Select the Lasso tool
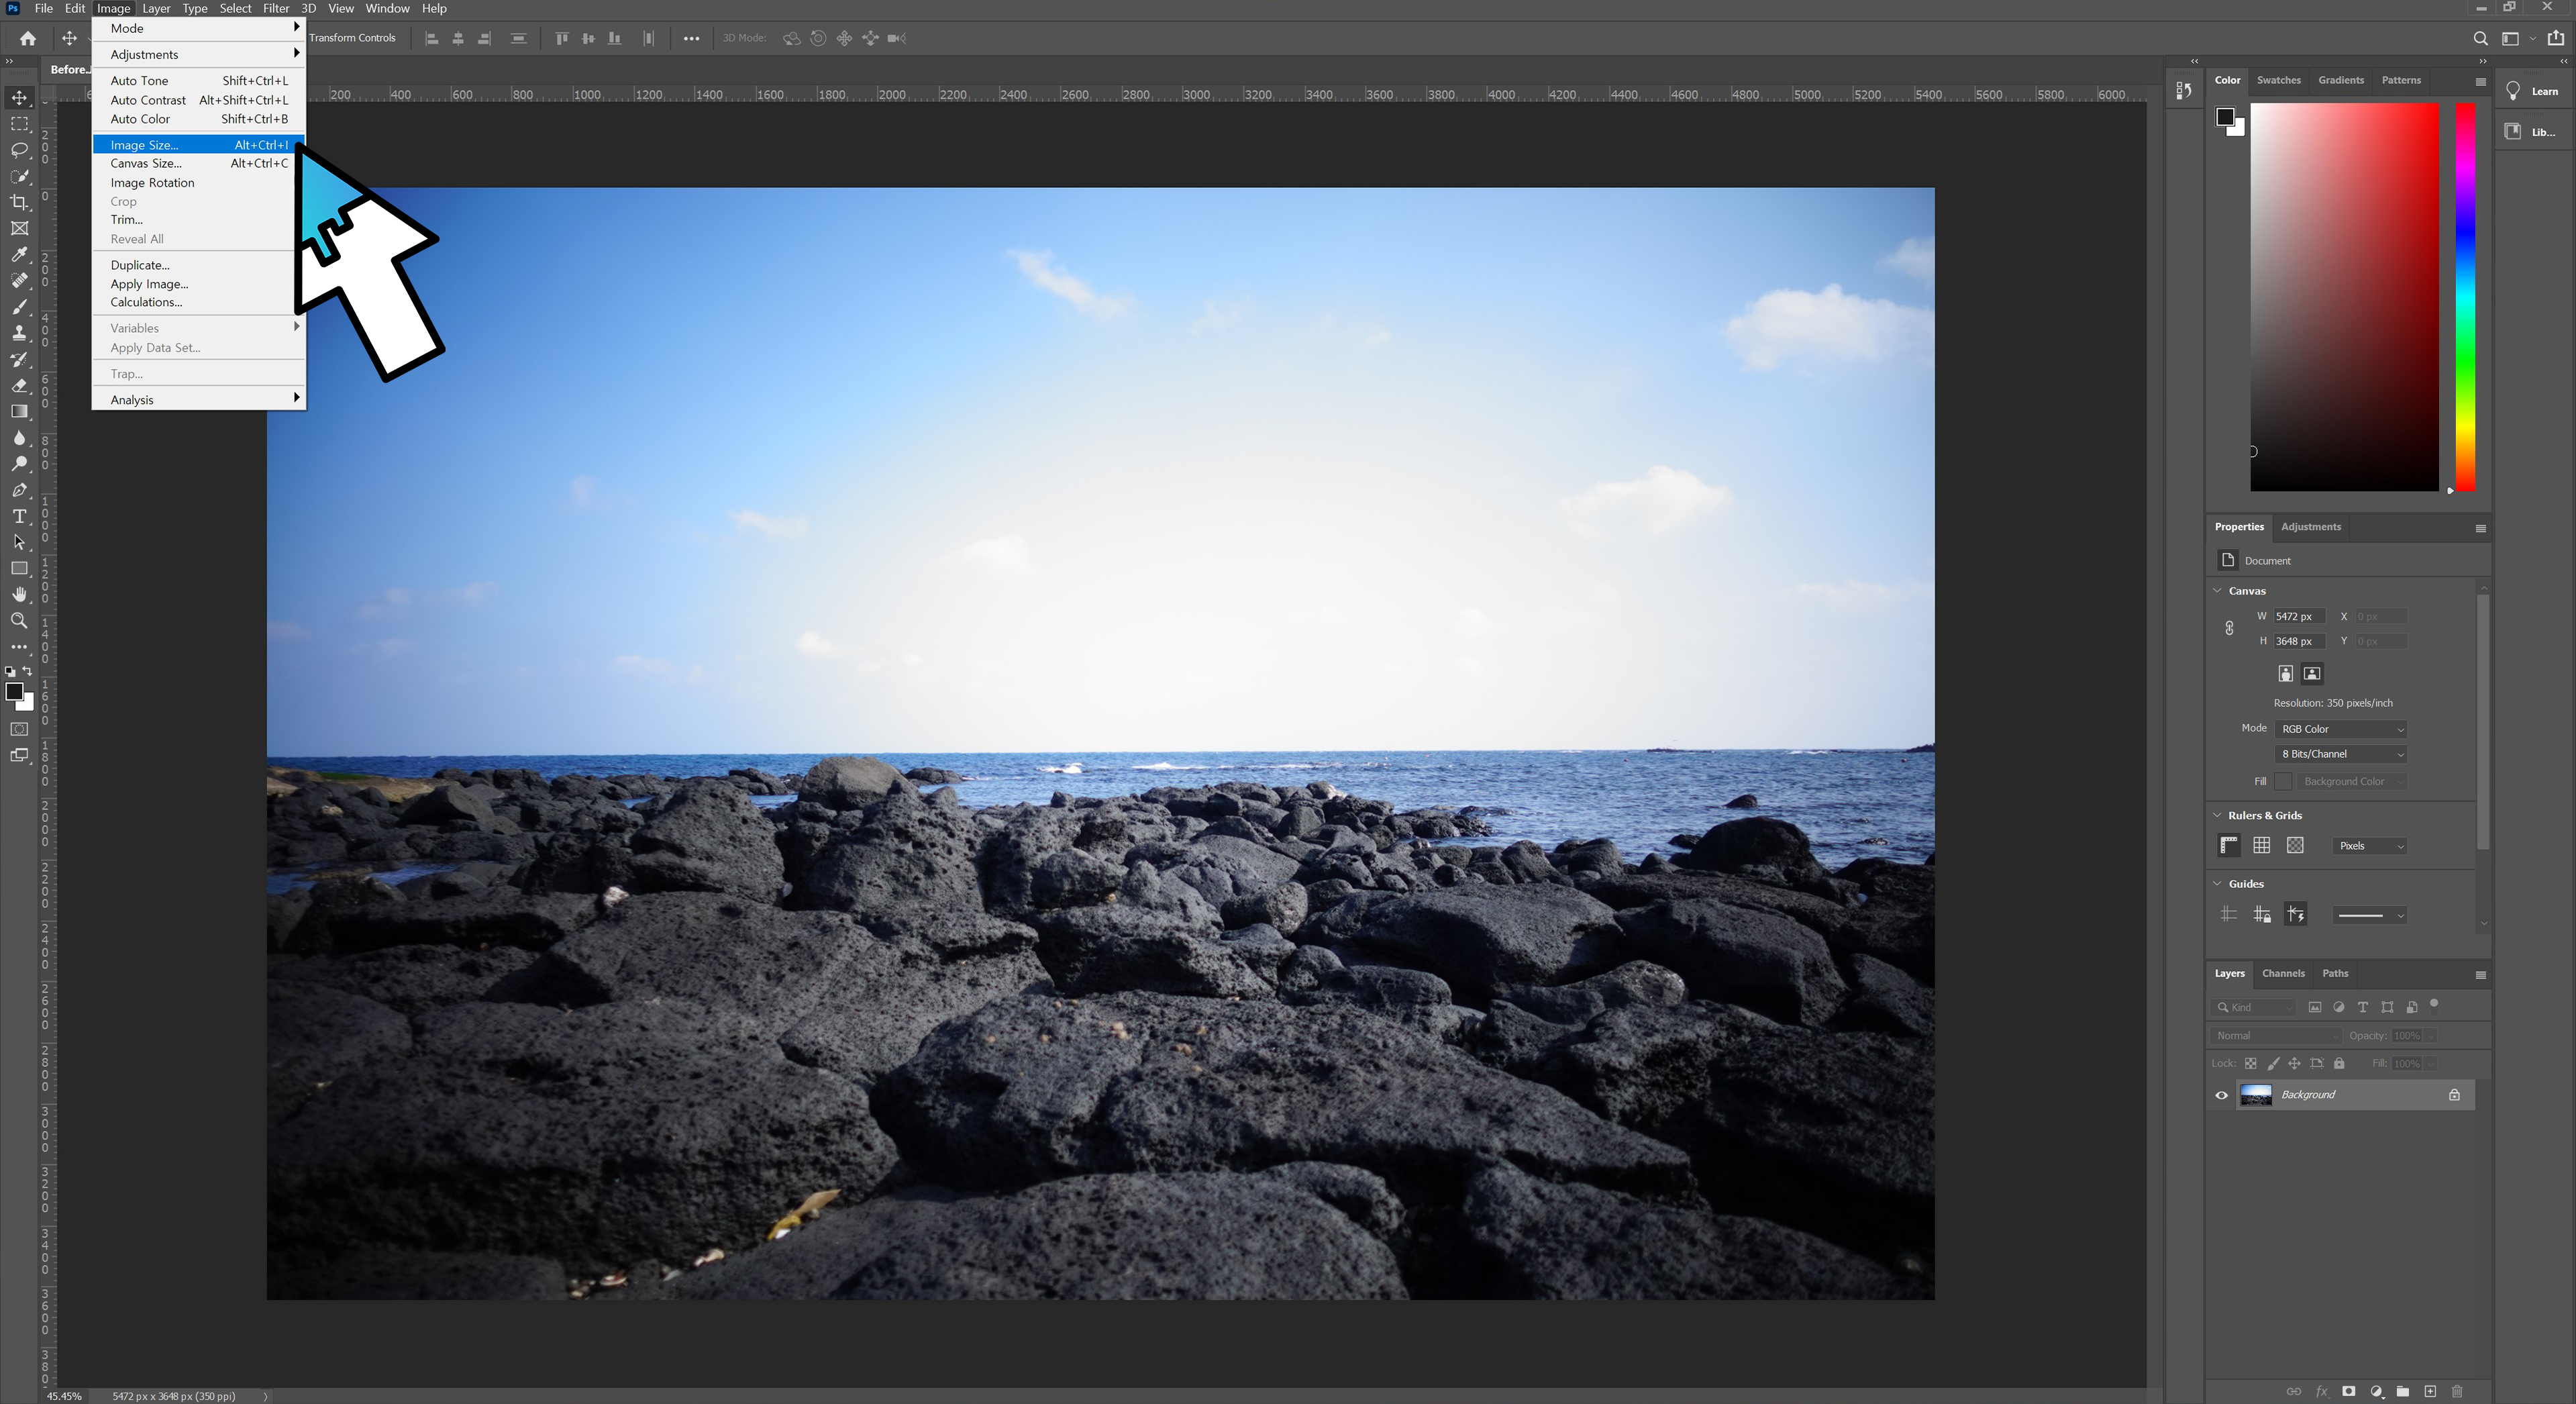 (19, 150)
